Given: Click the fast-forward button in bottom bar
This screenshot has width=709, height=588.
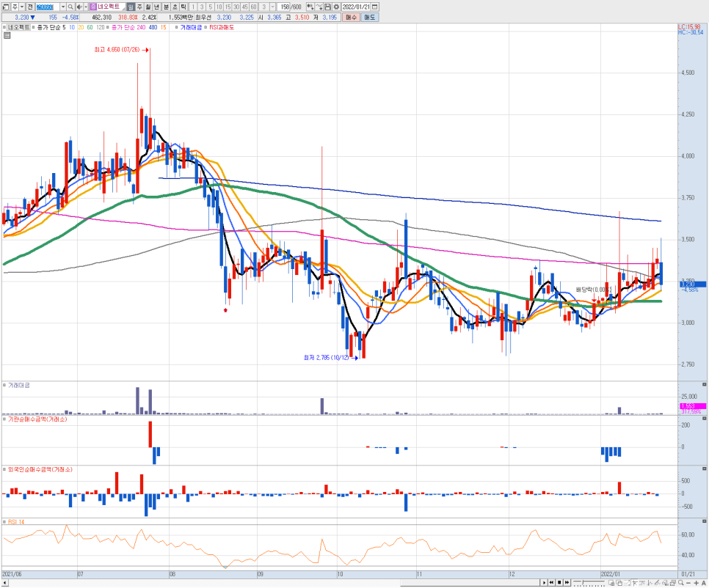Looking at the screenshot, I should pos(567,583).
